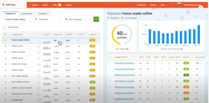Click the user avatar icon
This screenshot has height=103, width=209.
click(x=179, y=5)
